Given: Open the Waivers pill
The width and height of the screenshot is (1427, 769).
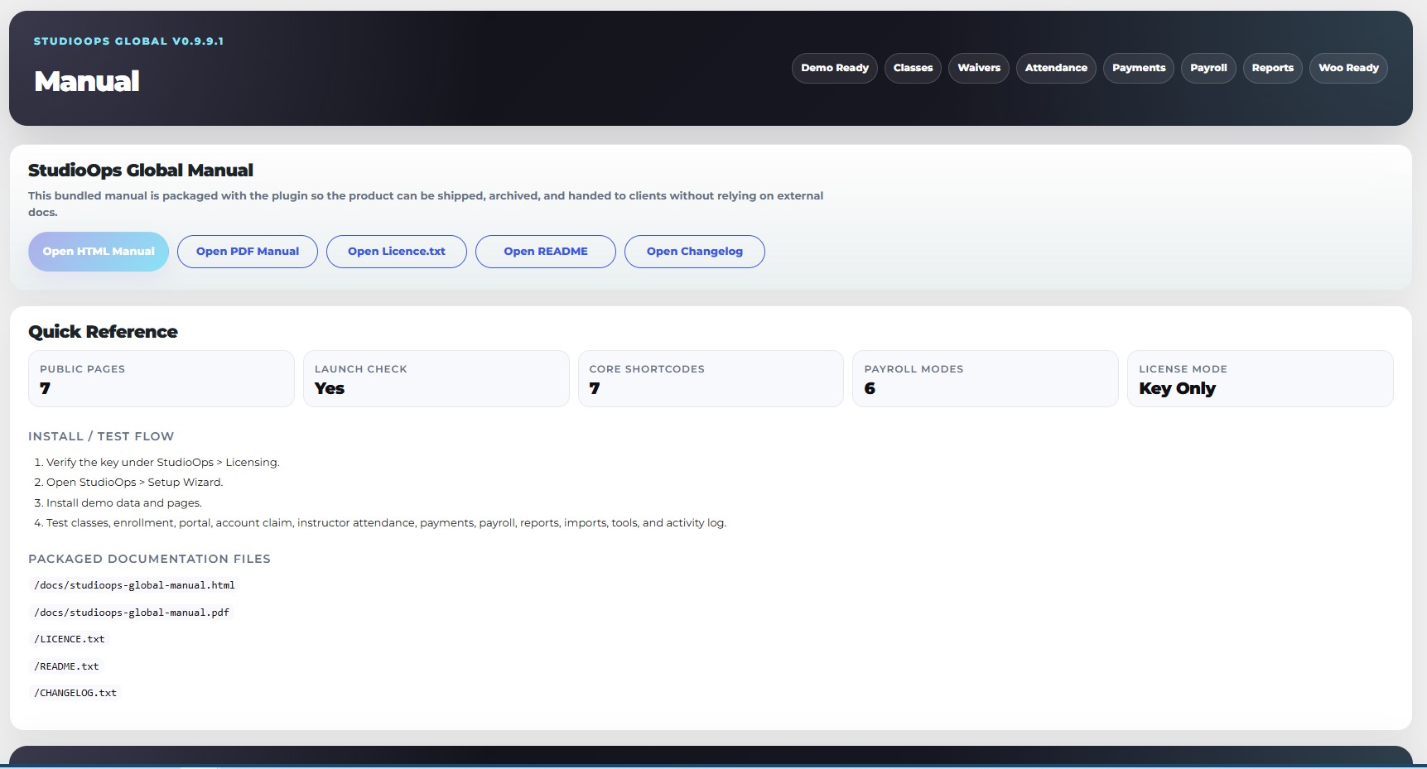Looking at the screenshot, I should 979,68.
